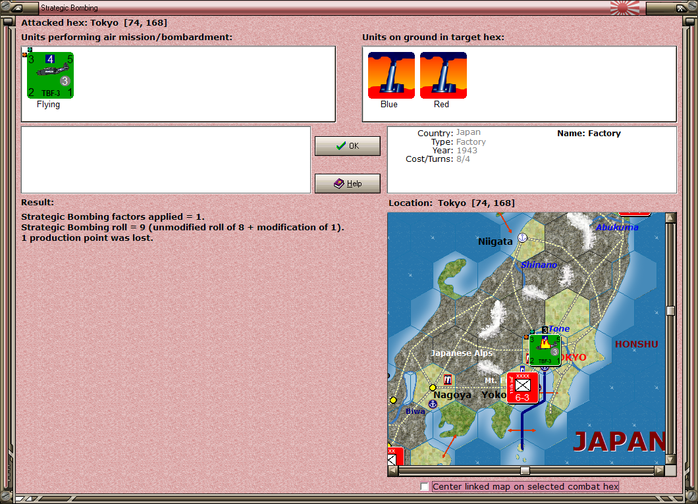The image size is (698, 504).
Task: Click '1 production point was lost' line
Action: tap(87, 238)
